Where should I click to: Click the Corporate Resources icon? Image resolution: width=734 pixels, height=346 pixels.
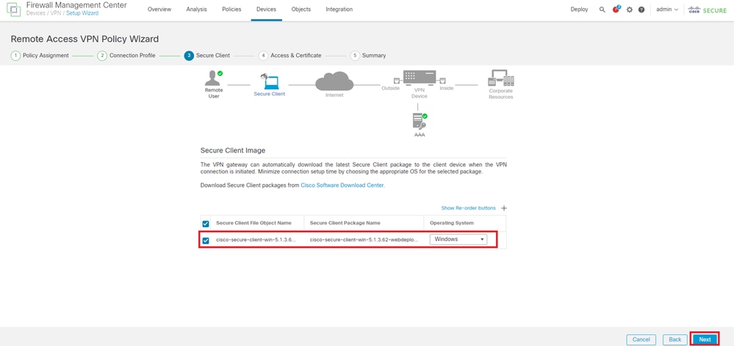tap(501, 78)
